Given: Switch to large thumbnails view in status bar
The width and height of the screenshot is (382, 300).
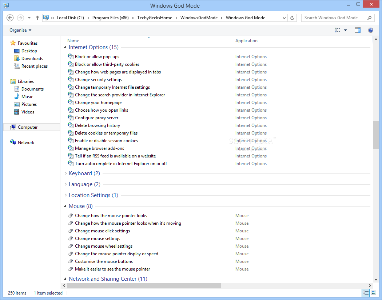Looking at the screenshot, I should tap(374, 293).
